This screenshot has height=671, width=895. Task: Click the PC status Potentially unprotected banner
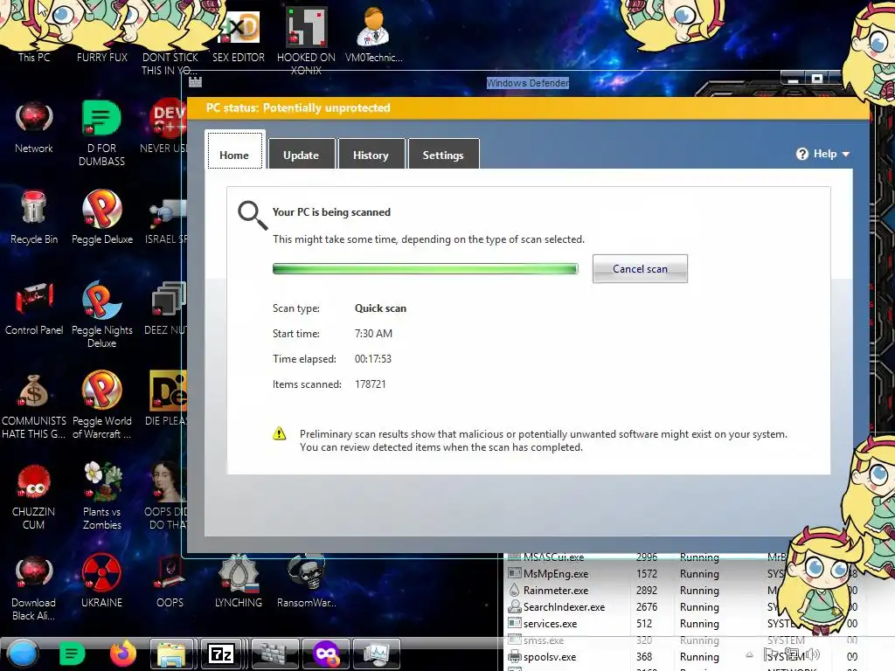pos(529,107)
